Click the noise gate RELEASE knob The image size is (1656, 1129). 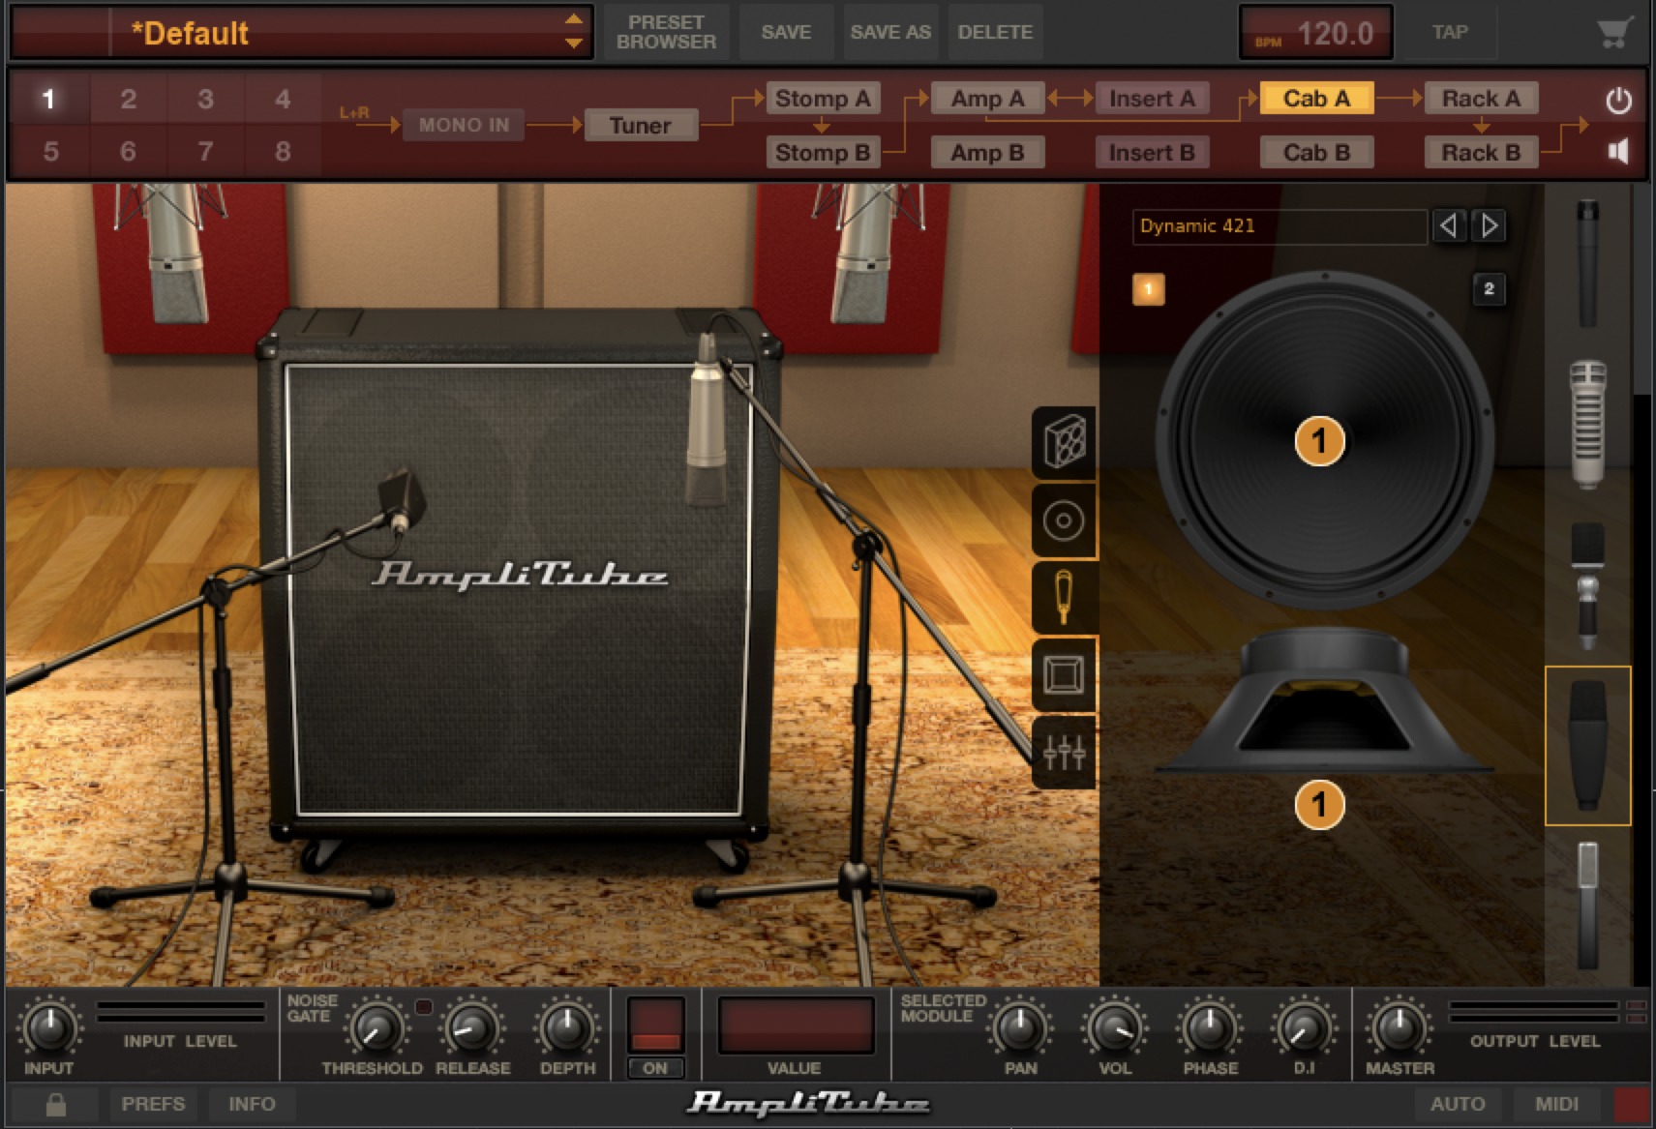[x=471, y=1027]
